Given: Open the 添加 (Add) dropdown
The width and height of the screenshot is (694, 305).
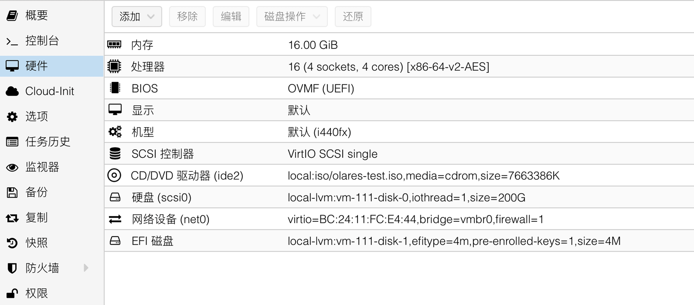Looking at the screenshot, I should (x=137, y=17).
